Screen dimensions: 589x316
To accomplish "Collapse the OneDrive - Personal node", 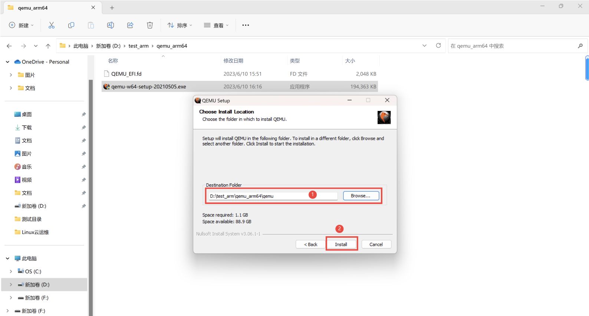I will [x=7, y=62].
